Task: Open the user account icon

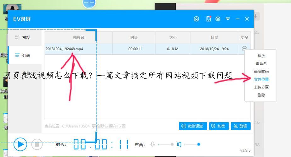Action: [196, 19]
